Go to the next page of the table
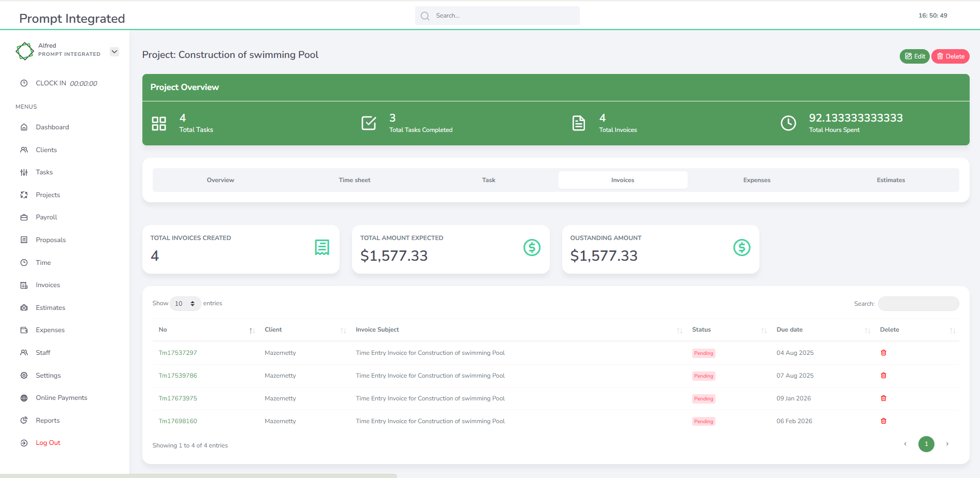Image resolution: width=980 pixels, height=478 pixels. point(947,444)
